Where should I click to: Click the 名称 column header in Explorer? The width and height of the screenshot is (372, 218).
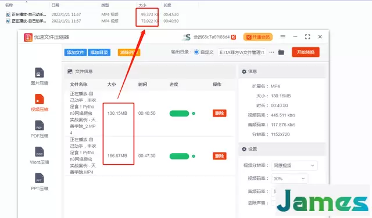(x=9, y=5)
